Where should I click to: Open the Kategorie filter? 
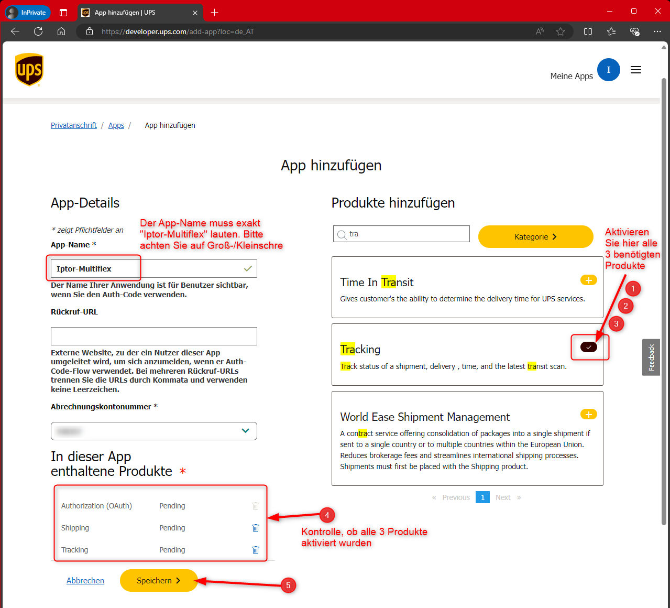535,236
